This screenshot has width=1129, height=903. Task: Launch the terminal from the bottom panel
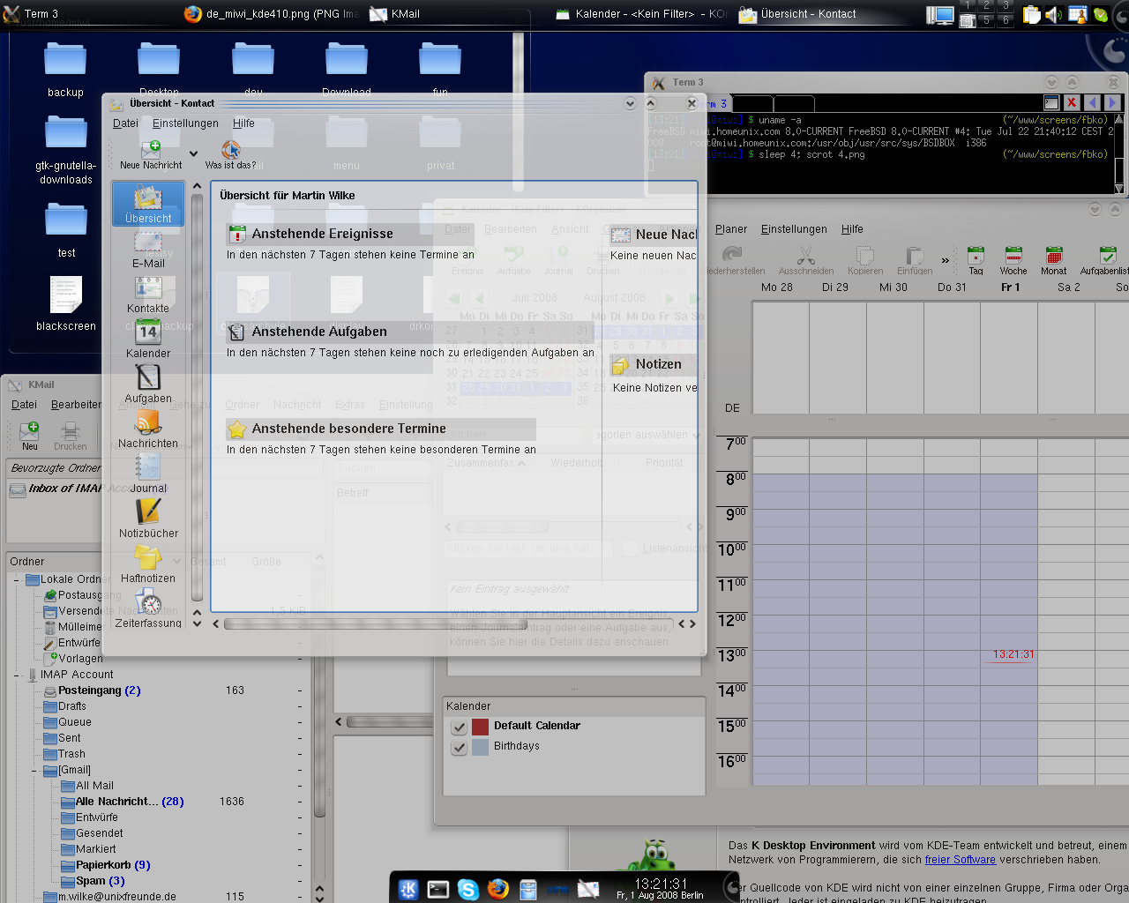[438, 889]
